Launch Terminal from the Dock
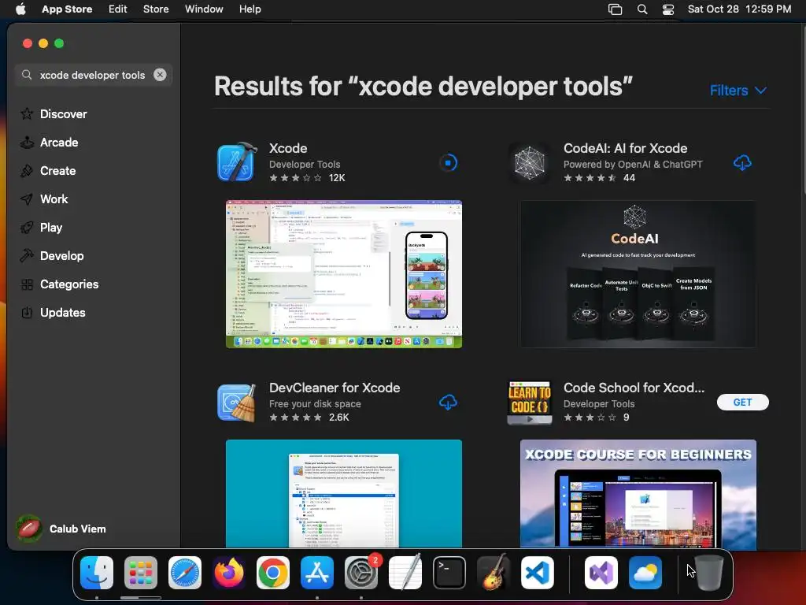The height and width of the screenshot is (605, 806). (x=449, y=573)
